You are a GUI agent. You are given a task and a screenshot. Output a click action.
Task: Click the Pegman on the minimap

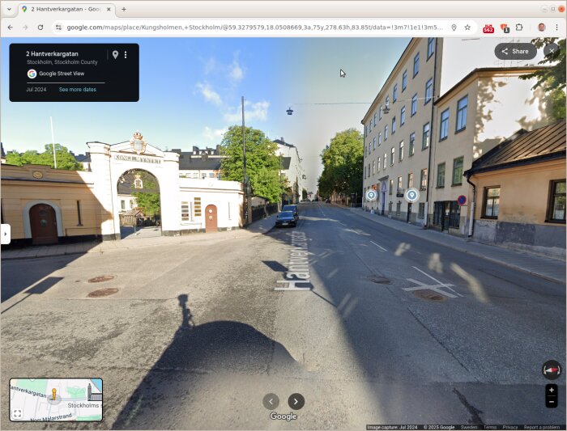coord(54,394)
